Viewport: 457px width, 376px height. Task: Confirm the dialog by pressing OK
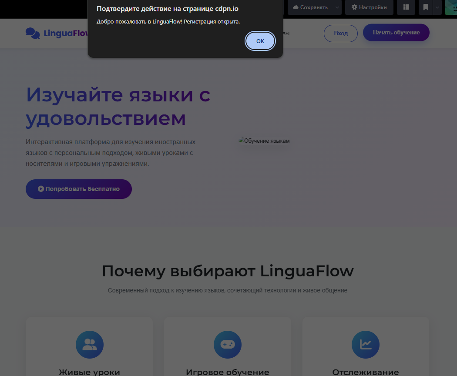[x=260, y=40]
